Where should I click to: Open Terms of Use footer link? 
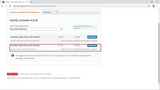[x=34, y=78]
